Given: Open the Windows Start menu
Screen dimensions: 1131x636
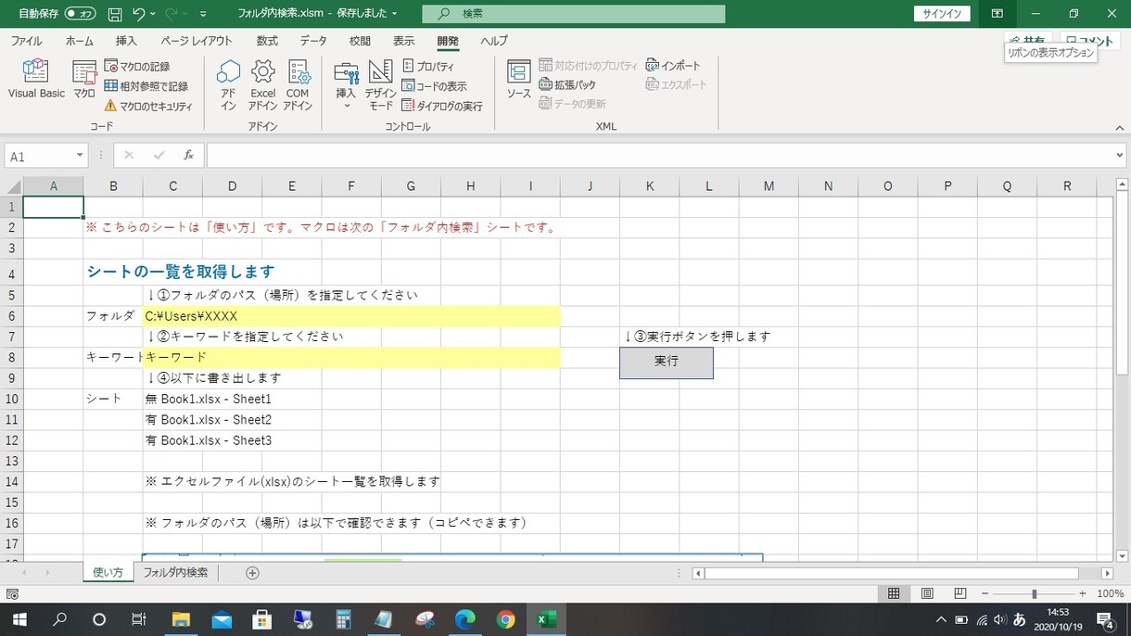Looking at the screenshot, I should click(19, 619).
